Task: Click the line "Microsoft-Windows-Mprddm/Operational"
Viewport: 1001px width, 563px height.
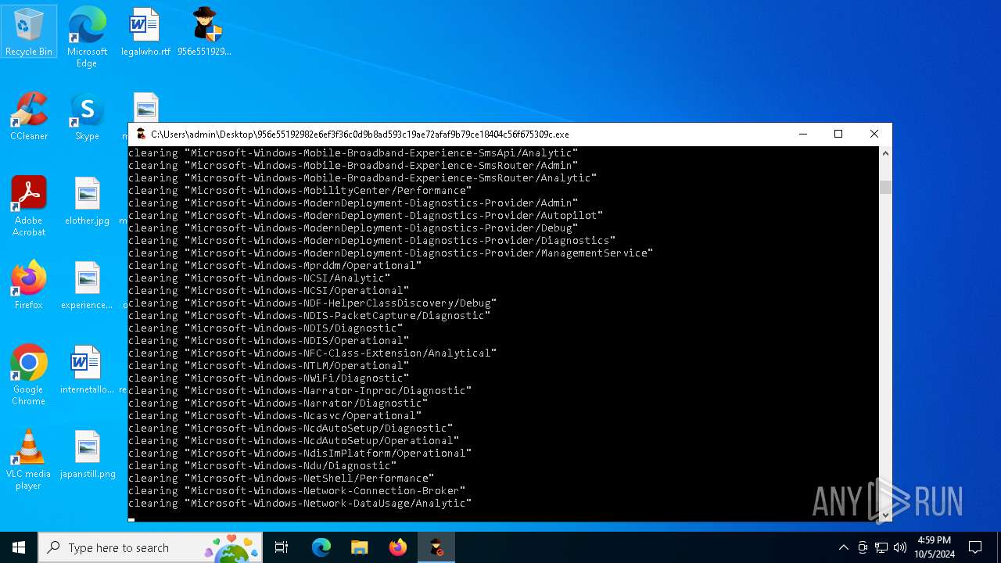Action: (274, 266)
